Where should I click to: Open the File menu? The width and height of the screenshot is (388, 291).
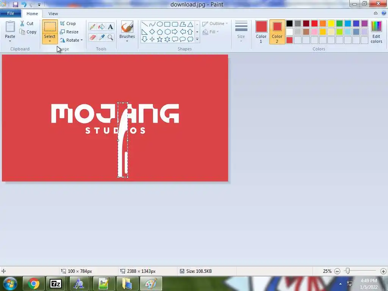10,13
